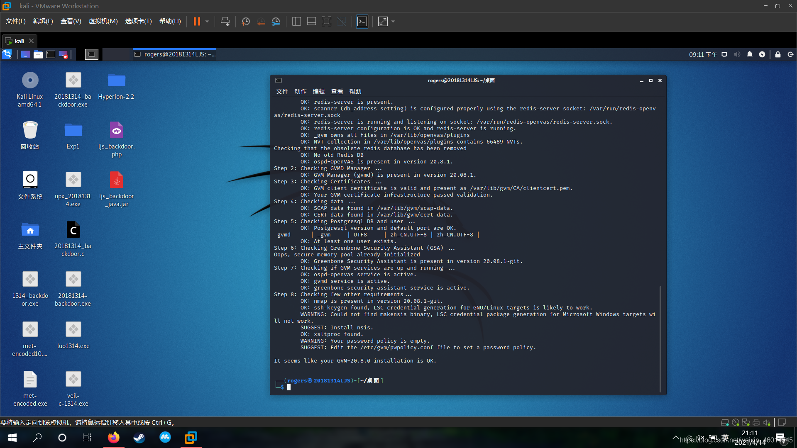
Task: Click the Kali logout icon
Action: (790, 54)
